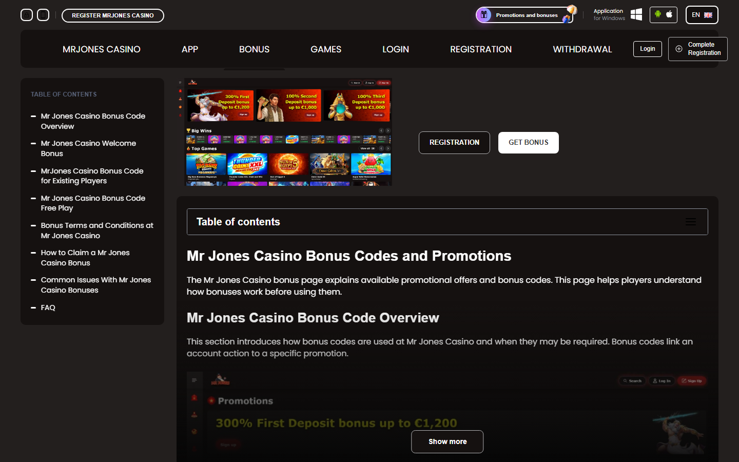Viewport: 739px width, 462px height.
Task: Open the EN language selector with UK flag
Action: [702, 15]
